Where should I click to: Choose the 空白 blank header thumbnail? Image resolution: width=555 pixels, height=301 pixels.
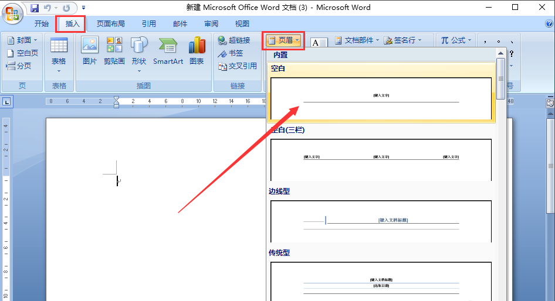381,99
